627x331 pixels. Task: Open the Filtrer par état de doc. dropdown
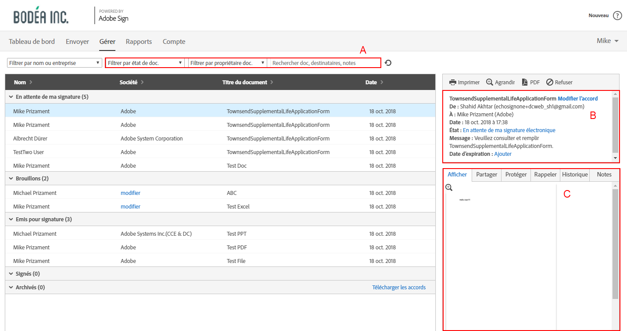[145, 63]
